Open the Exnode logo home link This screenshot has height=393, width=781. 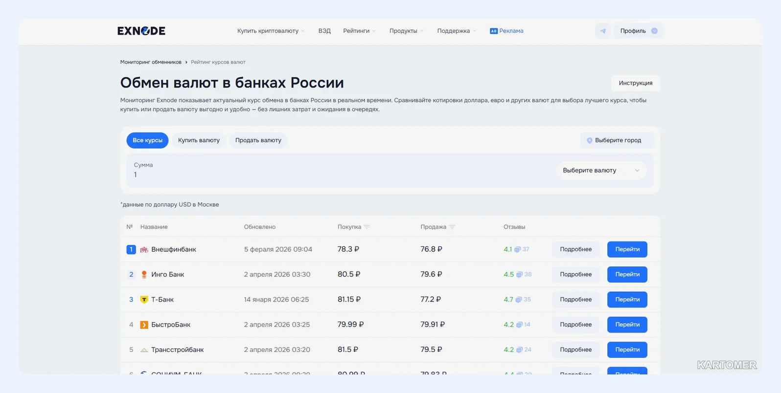pos(141,31)
